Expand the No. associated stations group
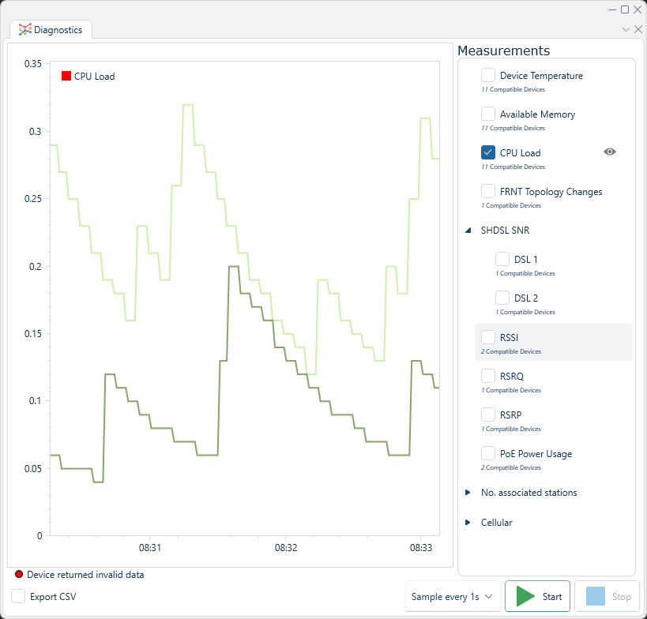Viewport: 647px width, 619px height. coord(468,493)
